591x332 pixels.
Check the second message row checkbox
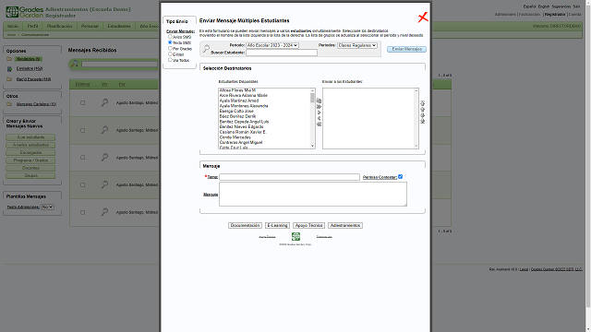tap(82, 130)
